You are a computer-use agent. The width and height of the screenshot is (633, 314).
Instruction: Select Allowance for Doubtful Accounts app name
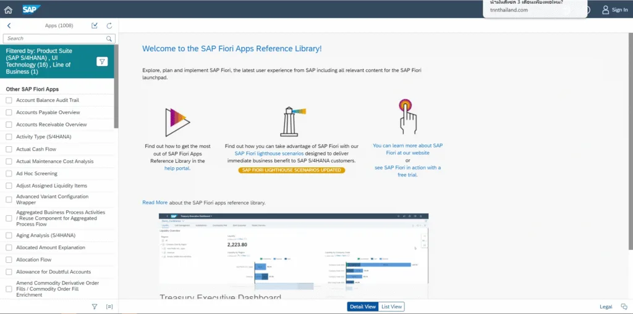click(54, 272)
